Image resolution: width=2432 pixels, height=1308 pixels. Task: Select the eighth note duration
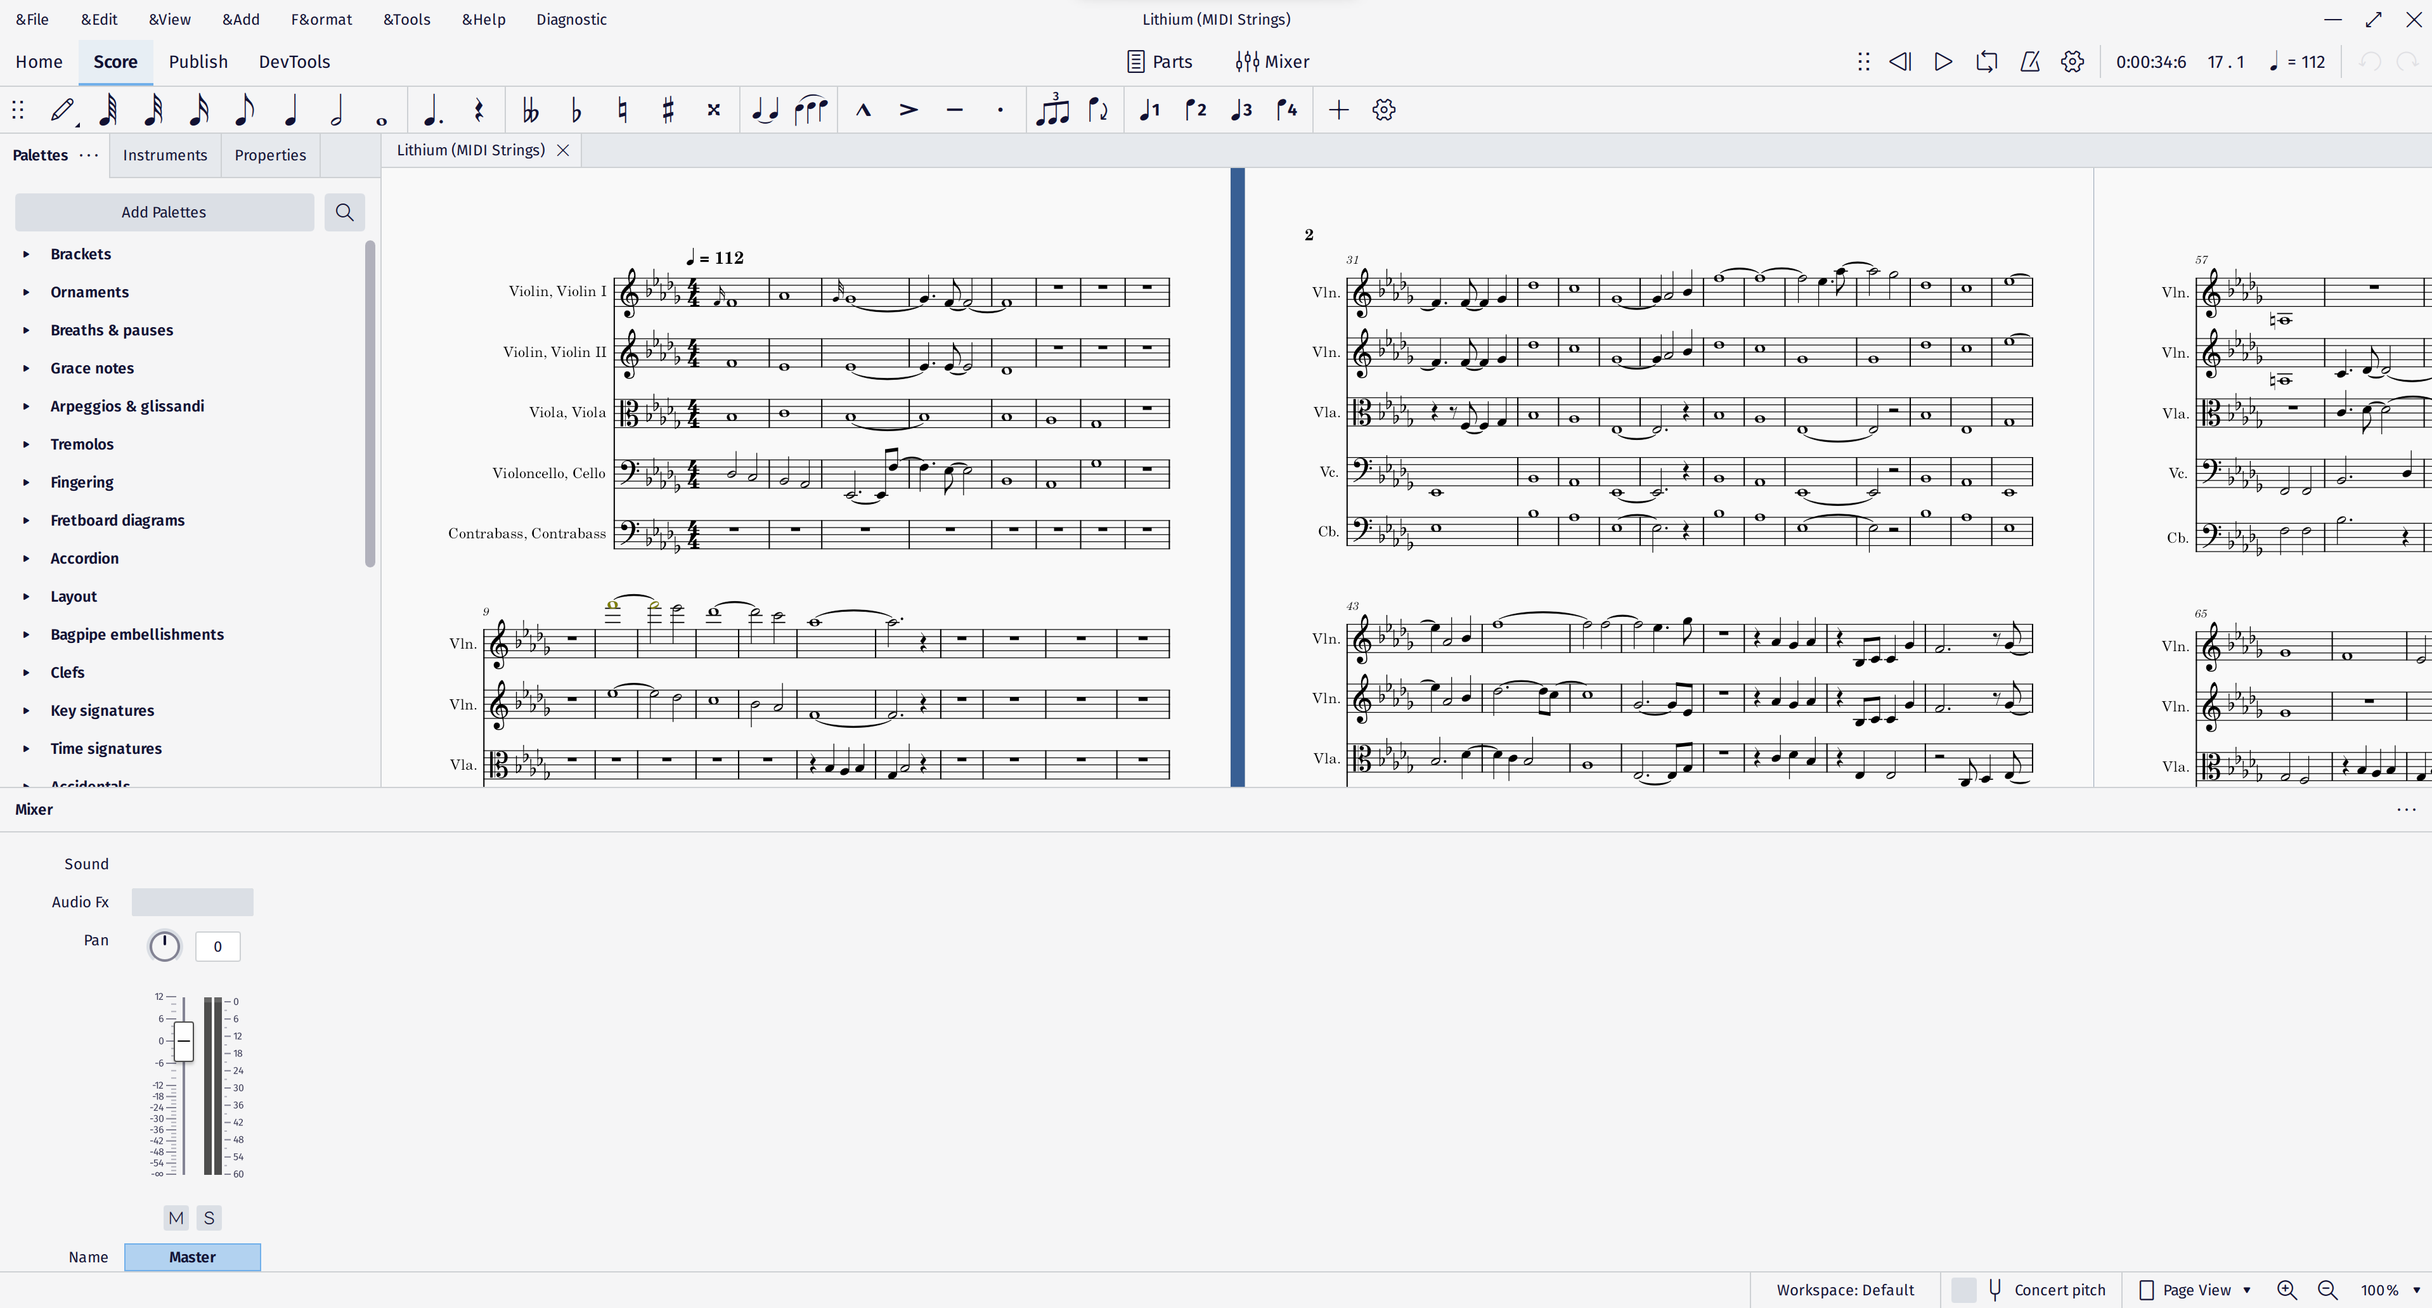pyautogui.click(x=245, y=110)
